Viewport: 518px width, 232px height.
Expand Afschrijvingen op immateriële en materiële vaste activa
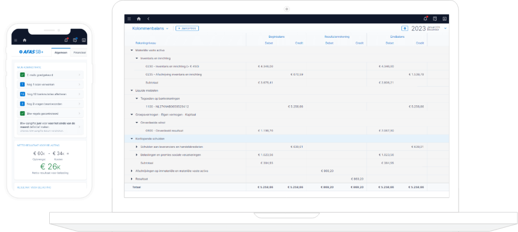[132, 171]
